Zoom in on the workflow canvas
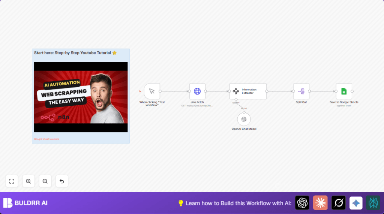 point(28,181)
